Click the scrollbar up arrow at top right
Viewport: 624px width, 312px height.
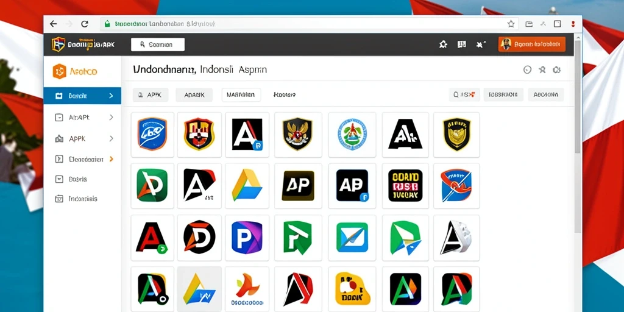(x=578, y=37)
